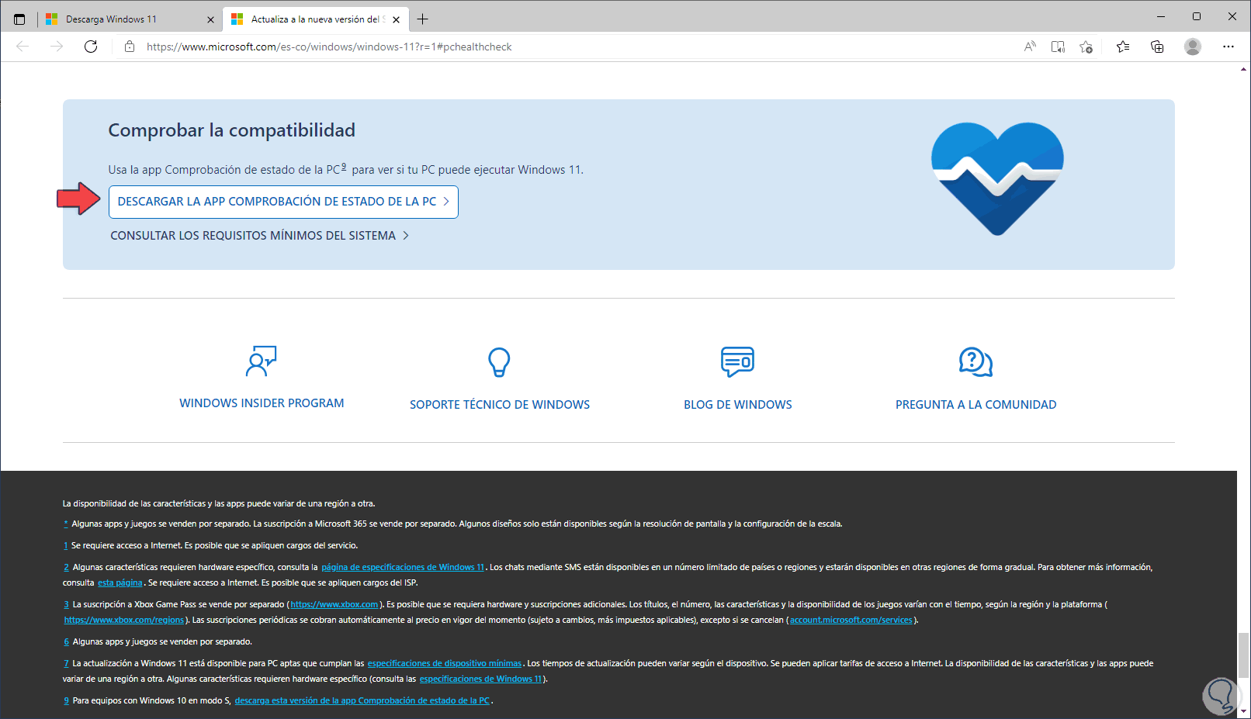Open a new browser tab
Screen dimensions: 1251x719
422,19
